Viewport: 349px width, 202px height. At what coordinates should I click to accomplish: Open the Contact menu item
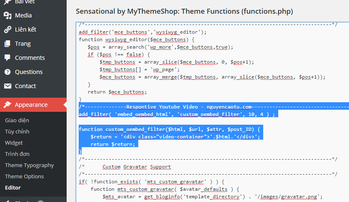point(25,86)
